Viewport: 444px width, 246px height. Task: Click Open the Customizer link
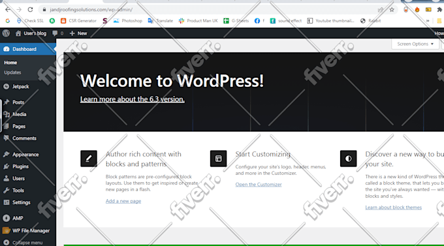(x=259, y=184)
